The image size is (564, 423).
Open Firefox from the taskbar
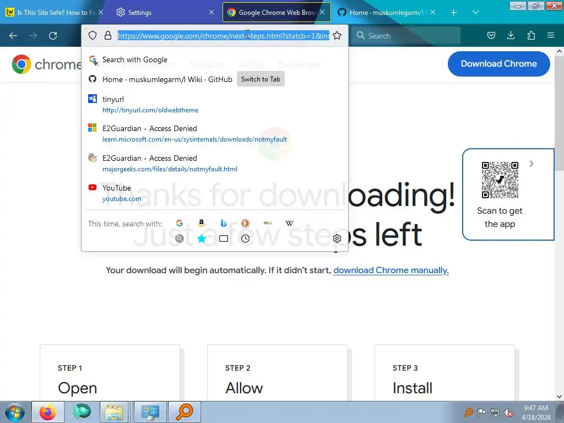coord(48,412)
